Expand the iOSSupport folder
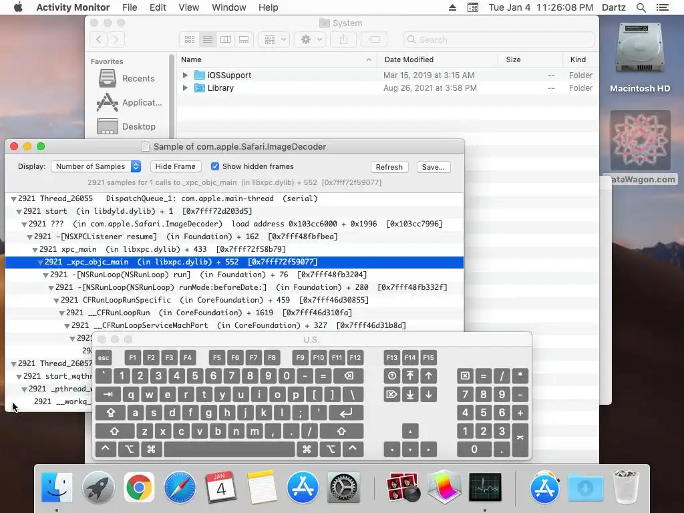 coord(186,75)
